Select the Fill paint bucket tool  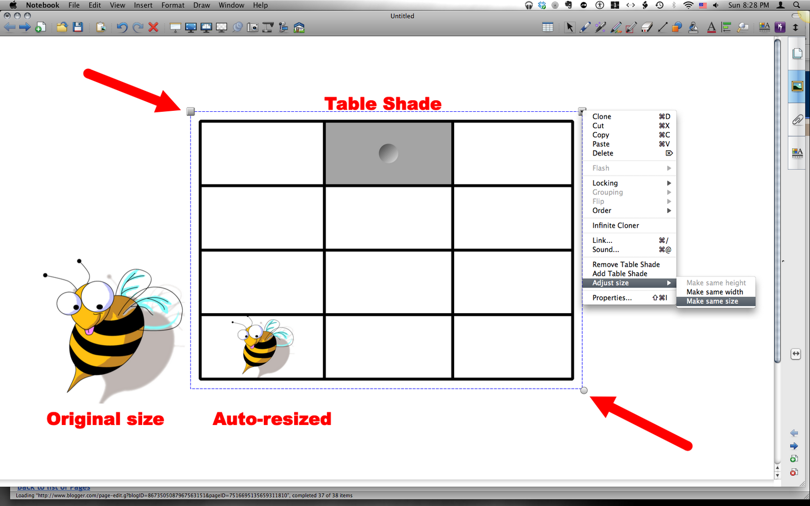(x=693, y=27)
